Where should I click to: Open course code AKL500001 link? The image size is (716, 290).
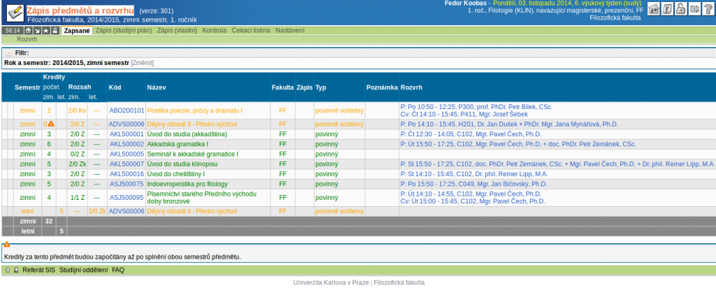(x=127, y=133)
